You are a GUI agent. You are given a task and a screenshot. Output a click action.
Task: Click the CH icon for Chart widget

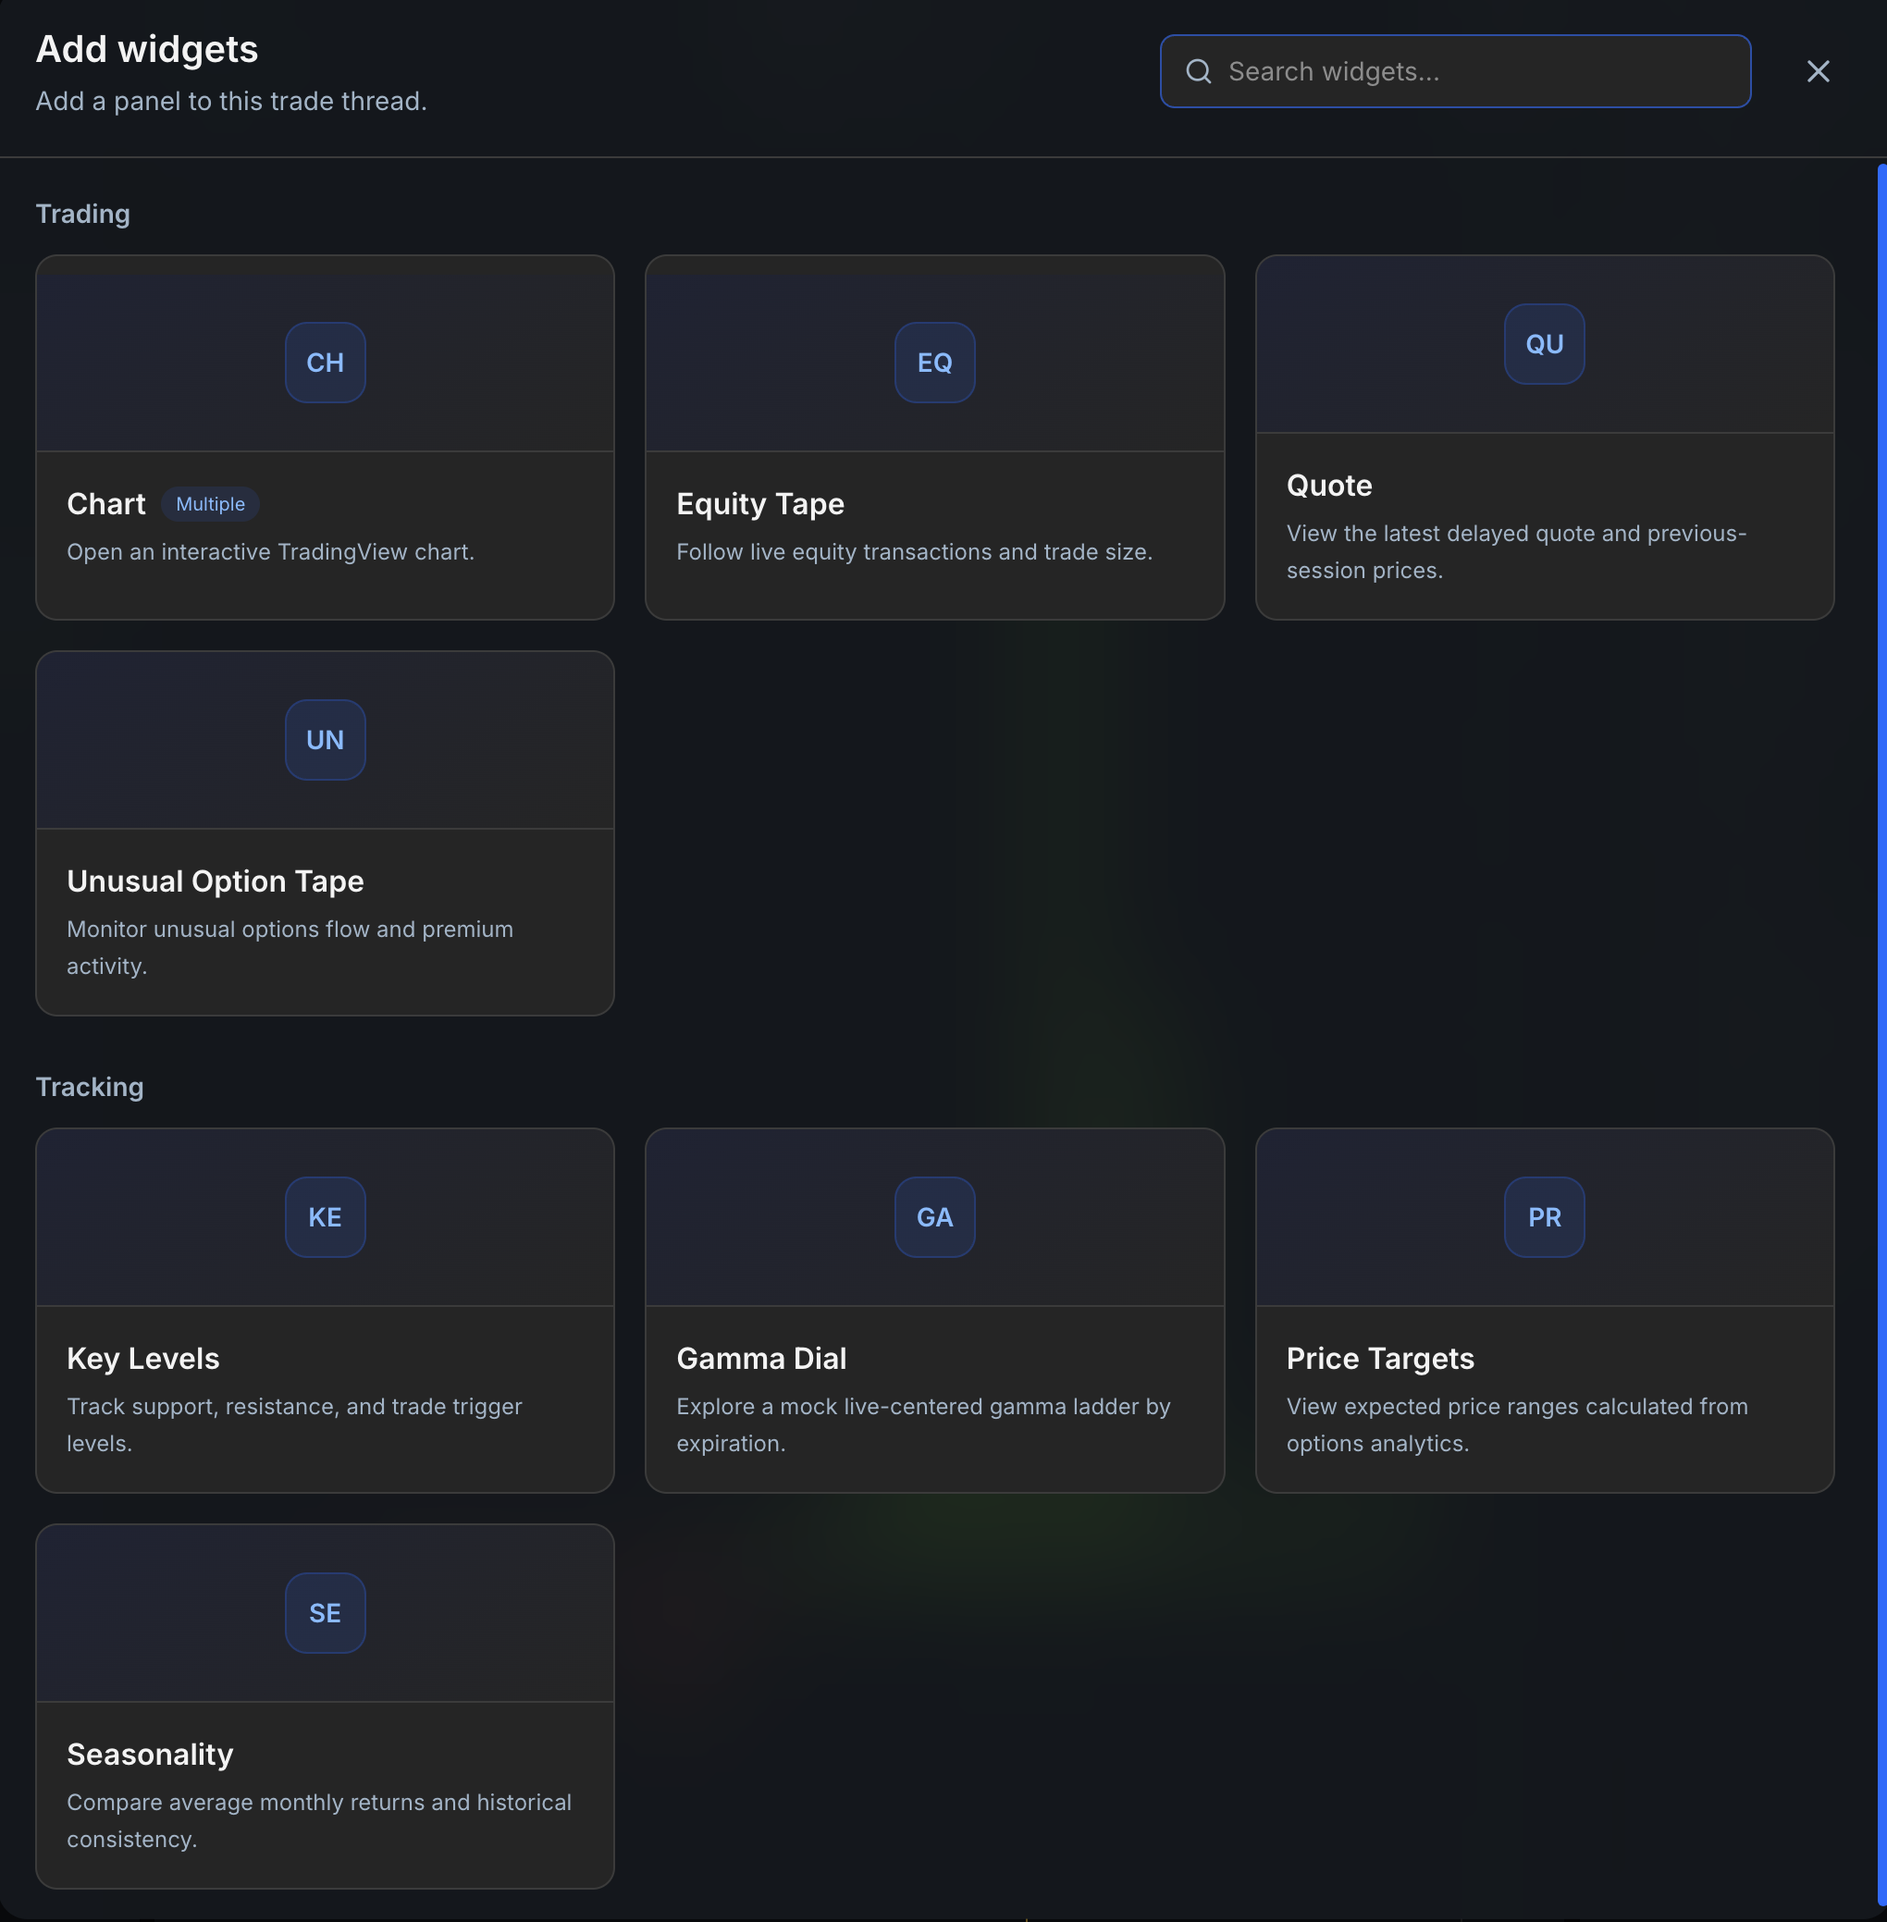[x=325, y=363]
